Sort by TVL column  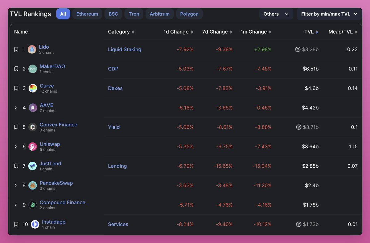(x=311, y=32)
